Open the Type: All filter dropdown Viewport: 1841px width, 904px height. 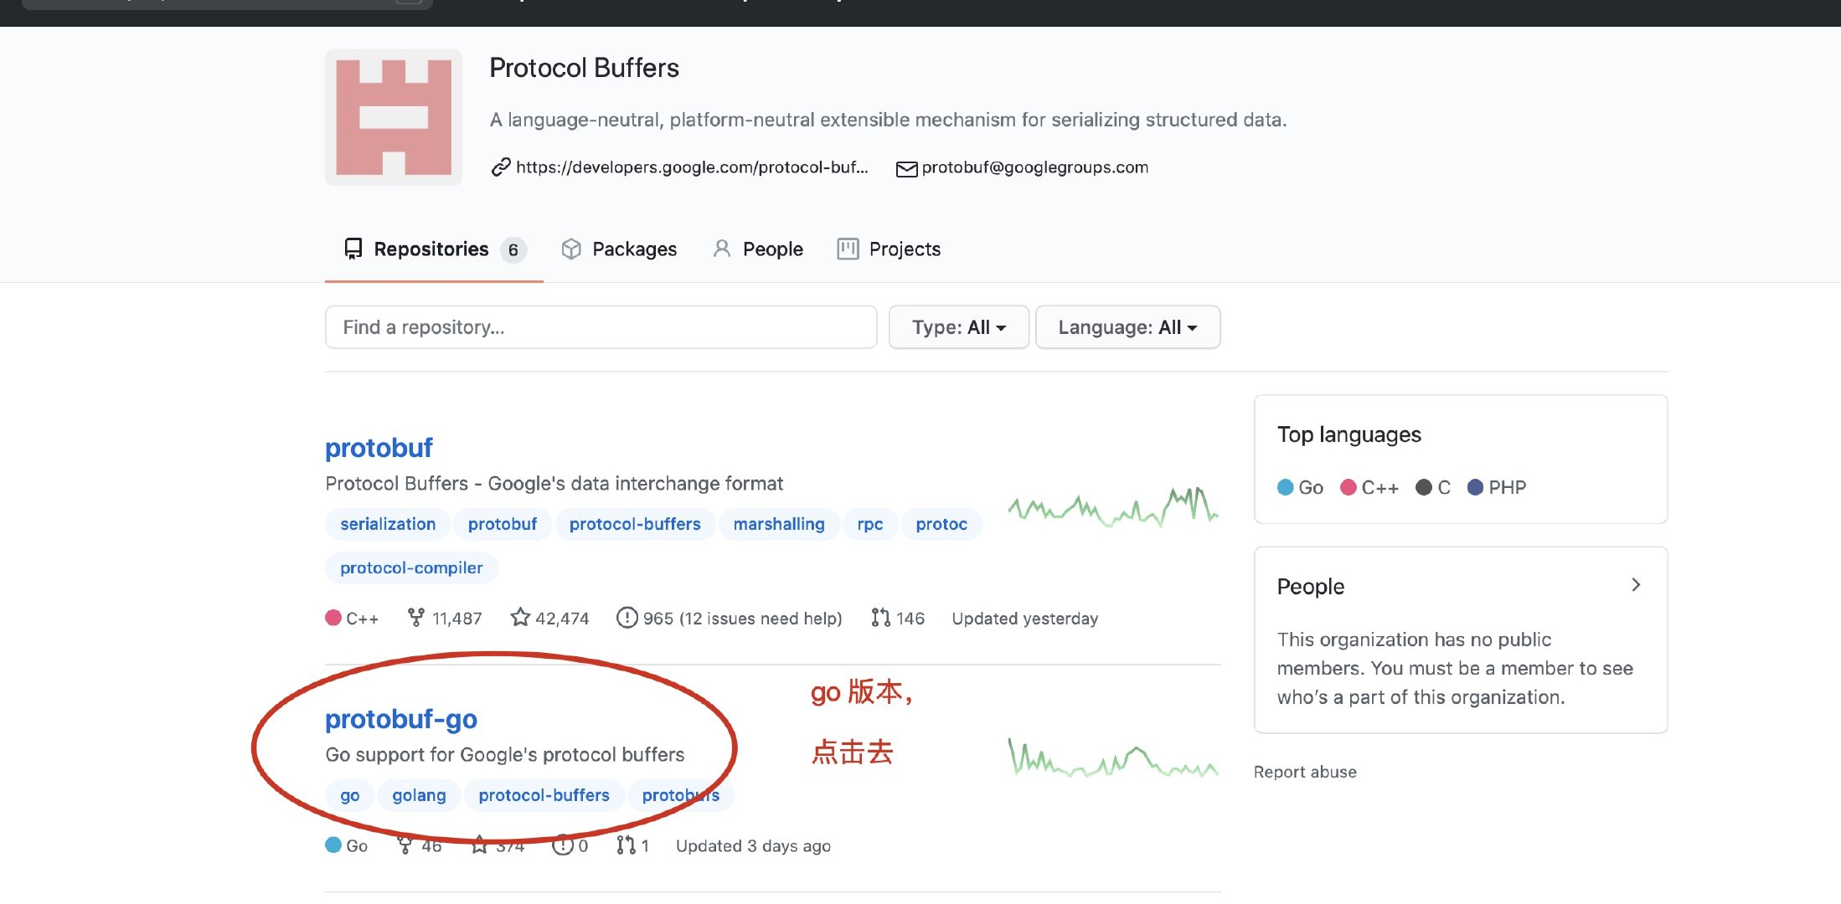coord(958,327)
